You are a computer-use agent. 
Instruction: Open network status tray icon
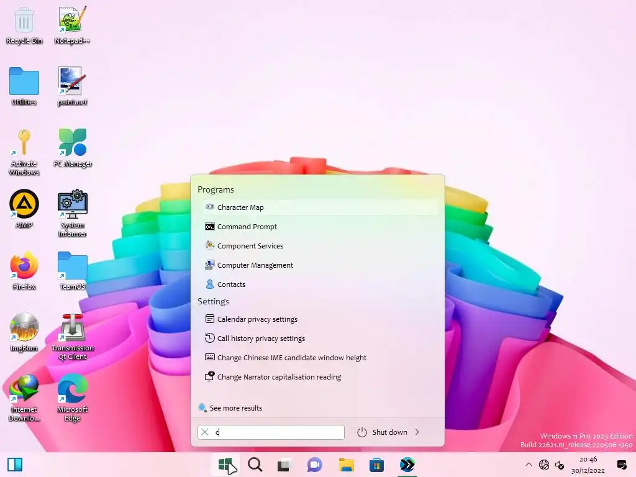coord(544,465)
